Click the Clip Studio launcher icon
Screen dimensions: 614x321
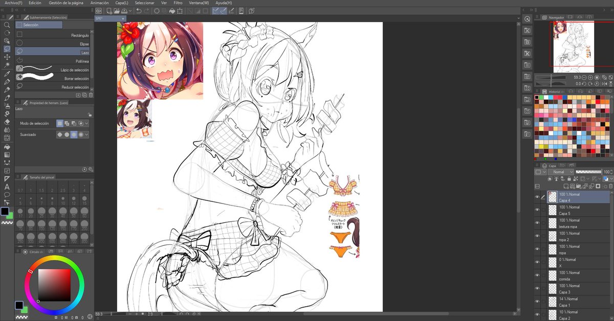point(98,11)
